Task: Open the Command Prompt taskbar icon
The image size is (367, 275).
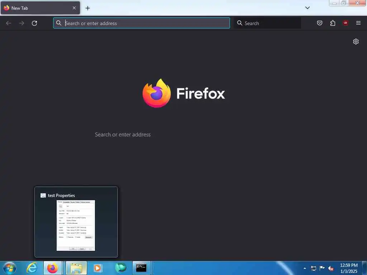Action: tap(141, 268)
